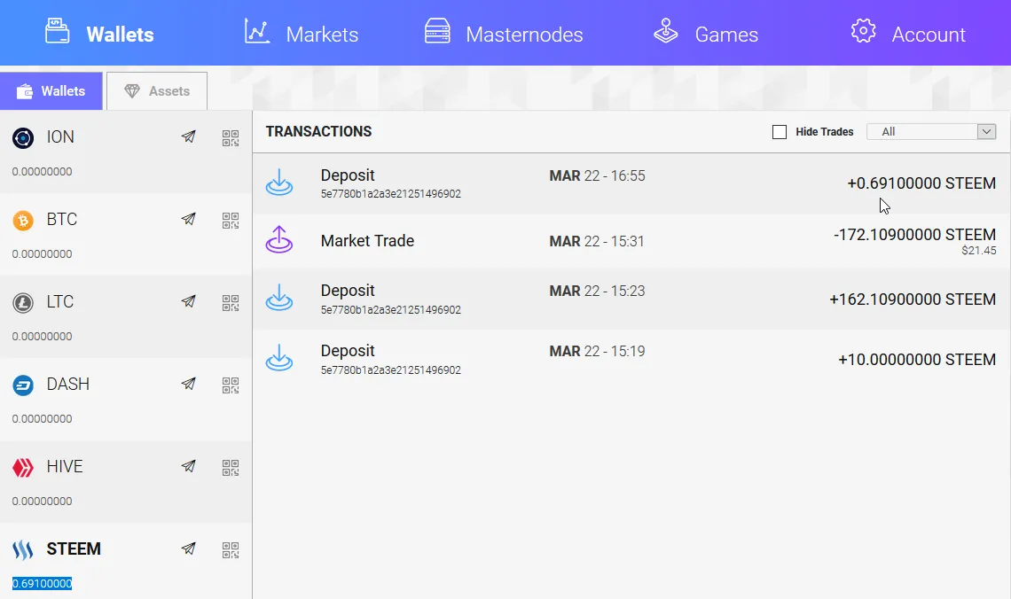Click the ION balance 0.00000000
Screen dimensions: 1011x599
pyautogui.click(x=42, y=172)
